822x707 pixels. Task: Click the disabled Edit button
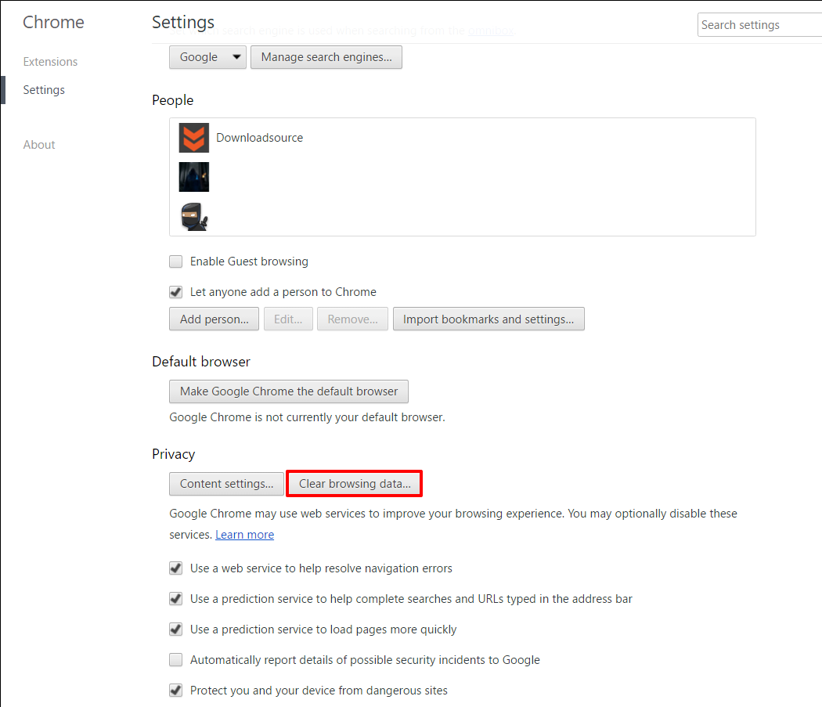[288, 319]
